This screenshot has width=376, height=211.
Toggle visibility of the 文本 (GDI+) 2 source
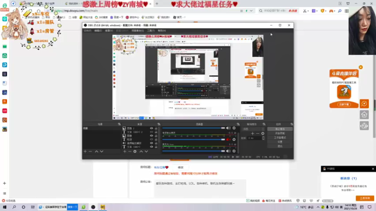coord(151,132)
